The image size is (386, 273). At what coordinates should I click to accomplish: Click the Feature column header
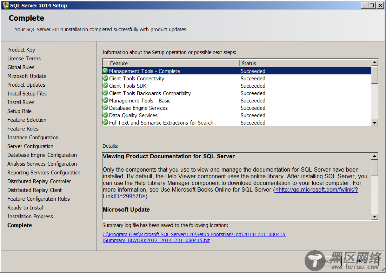click(x=174, y=63)
